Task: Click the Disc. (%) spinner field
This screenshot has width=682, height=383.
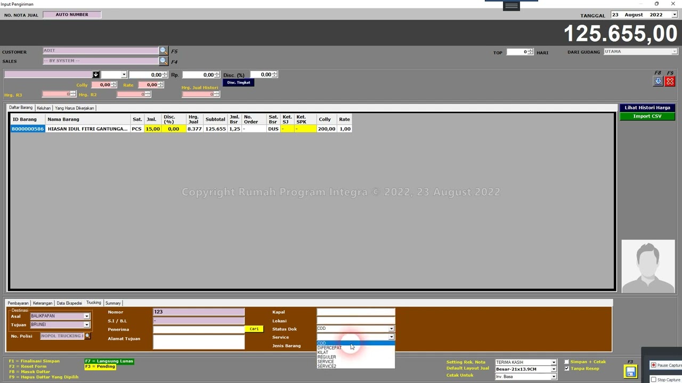Action: (264, 74)
